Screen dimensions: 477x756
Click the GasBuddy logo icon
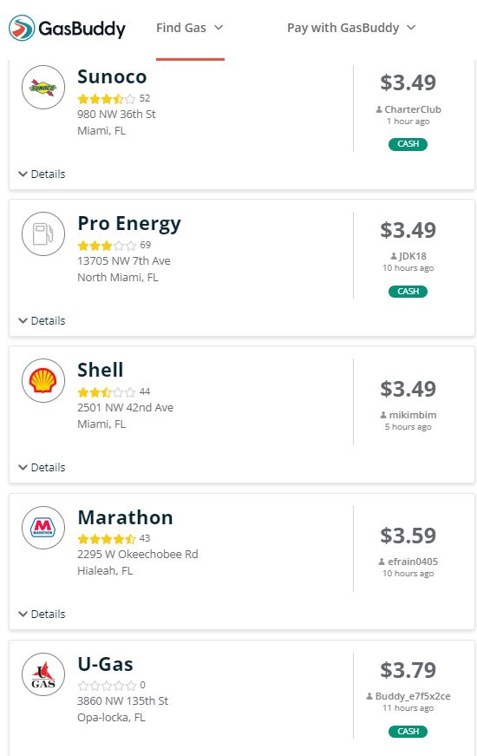[22, 28]
